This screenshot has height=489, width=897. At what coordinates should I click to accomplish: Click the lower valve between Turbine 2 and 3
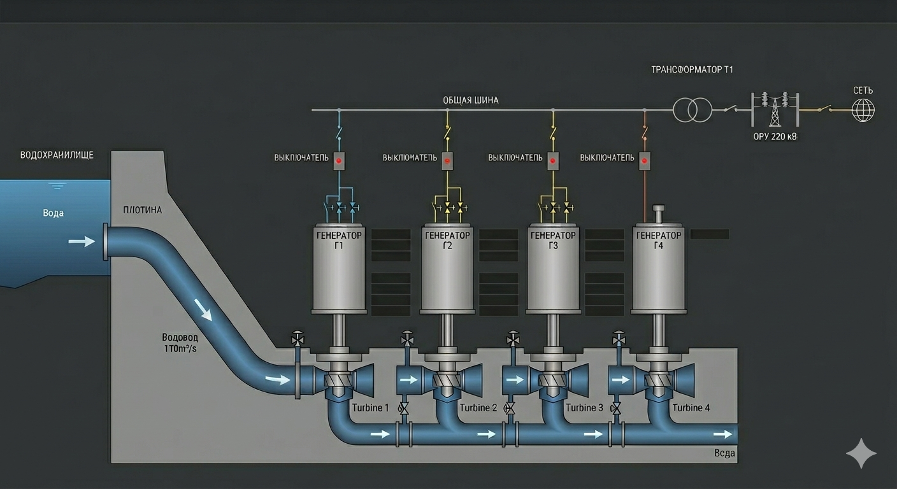pos(510,408)
